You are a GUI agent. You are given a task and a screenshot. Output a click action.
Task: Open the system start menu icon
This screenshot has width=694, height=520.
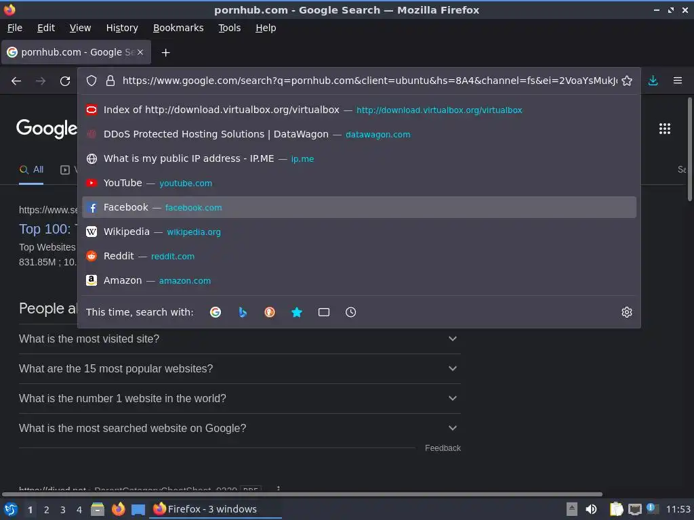click(11, 509)
